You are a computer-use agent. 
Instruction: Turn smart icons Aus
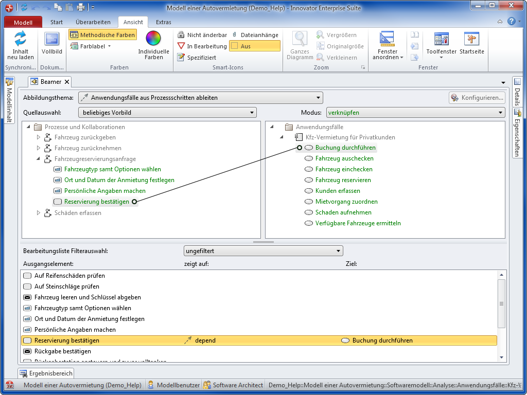(x=255, y=46)
